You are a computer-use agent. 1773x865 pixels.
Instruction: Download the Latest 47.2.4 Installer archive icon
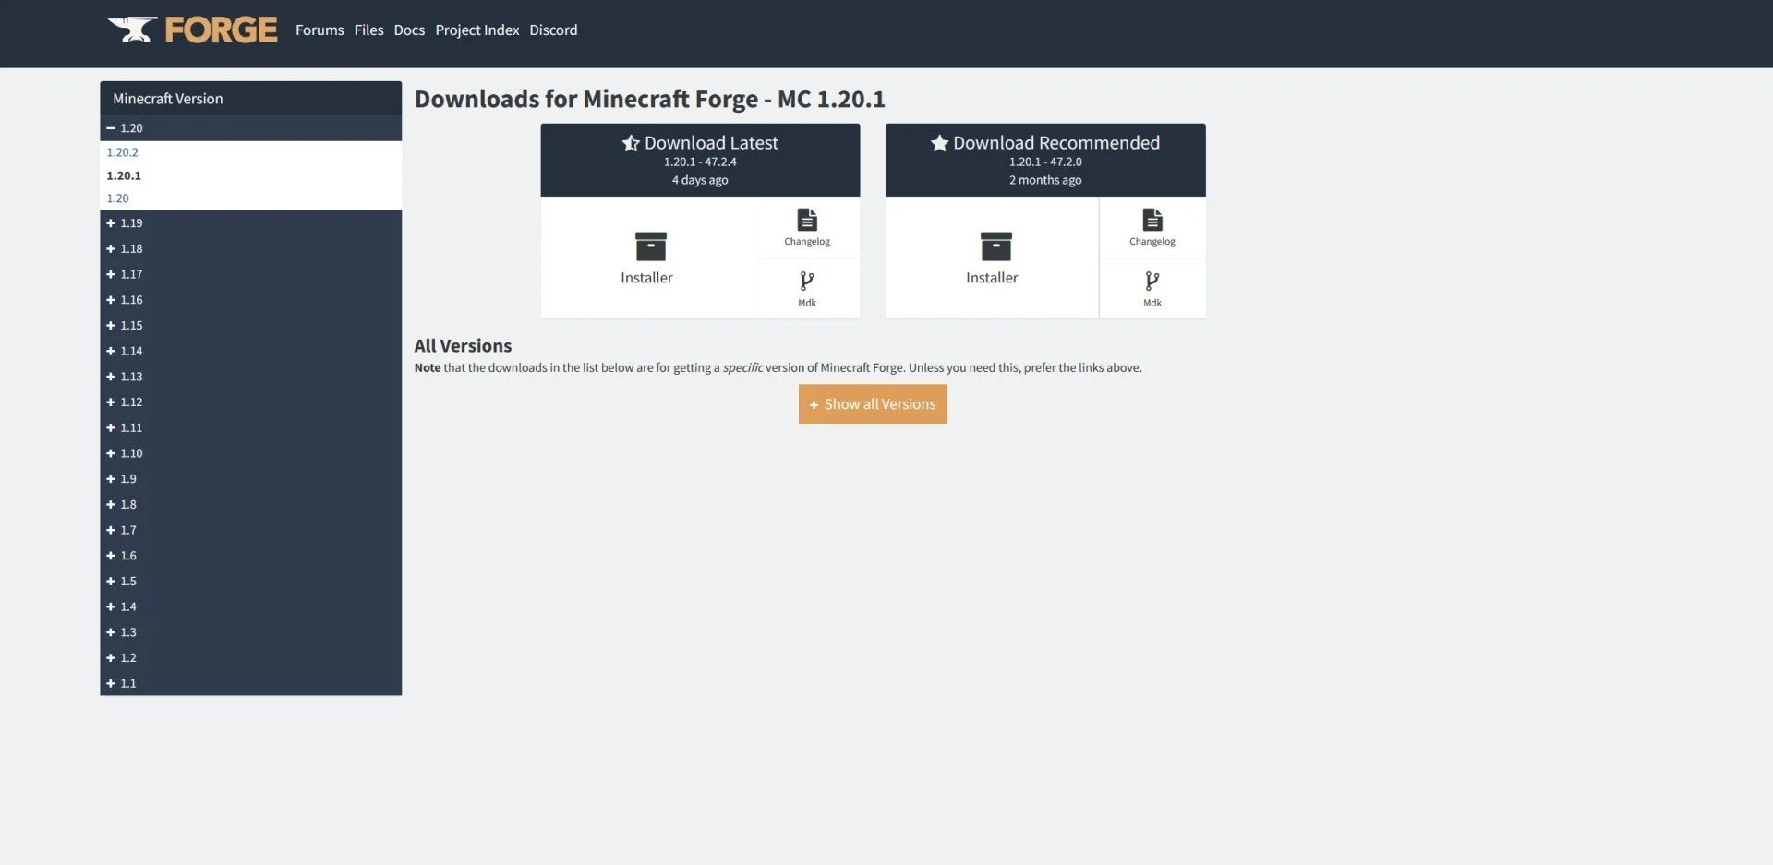click(650, 246)
